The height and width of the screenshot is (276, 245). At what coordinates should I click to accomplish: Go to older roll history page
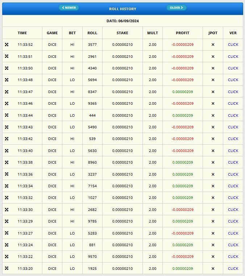pos(177,8)
